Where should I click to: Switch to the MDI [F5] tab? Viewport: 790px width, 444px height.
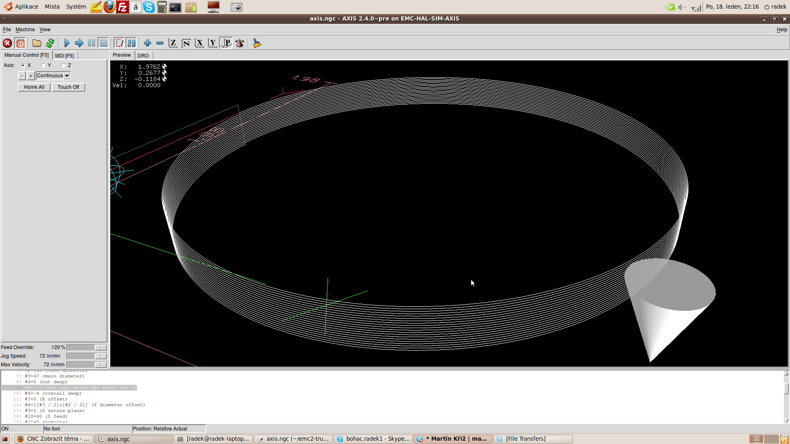(x=65, y=55)
